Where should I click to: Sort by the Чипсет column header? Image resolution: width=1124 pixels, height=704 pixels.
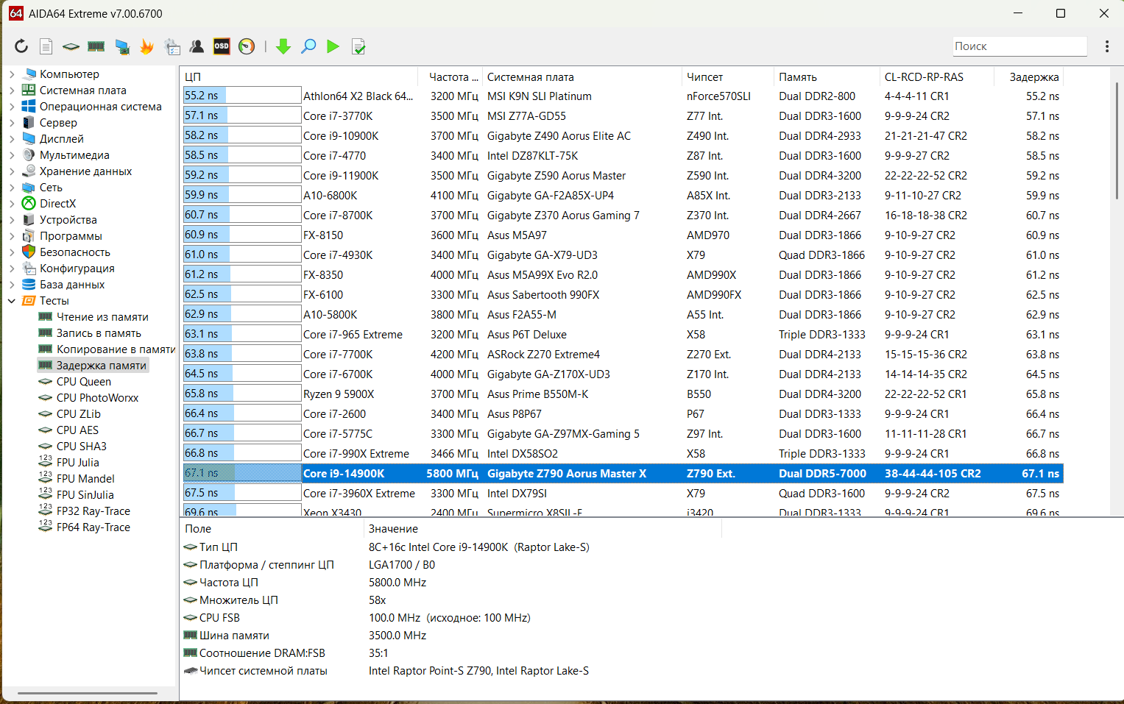click(727, 77)
